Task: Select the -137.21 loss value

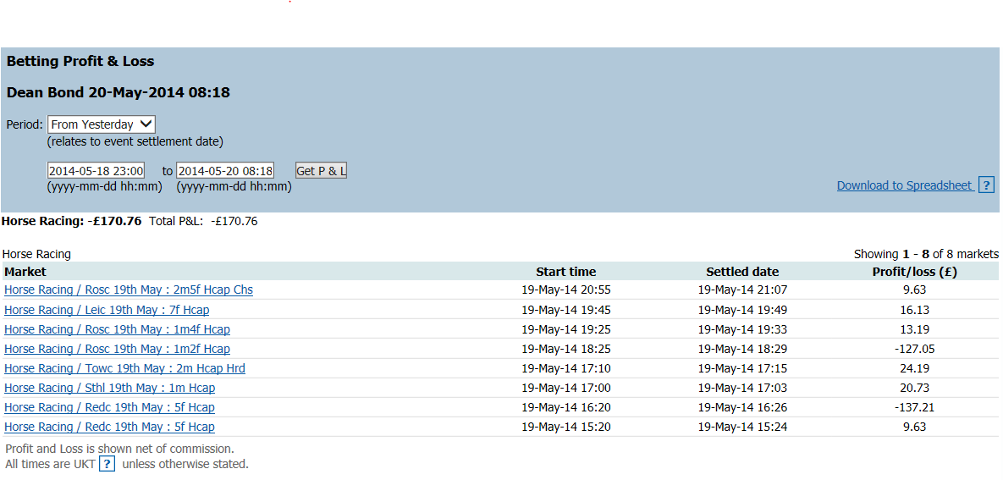Action: [915, 408]
